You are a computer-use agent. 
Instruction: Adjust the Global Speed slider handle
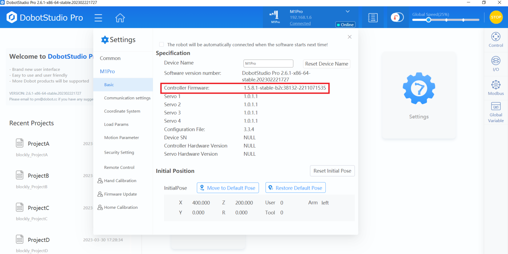(428, 20)
